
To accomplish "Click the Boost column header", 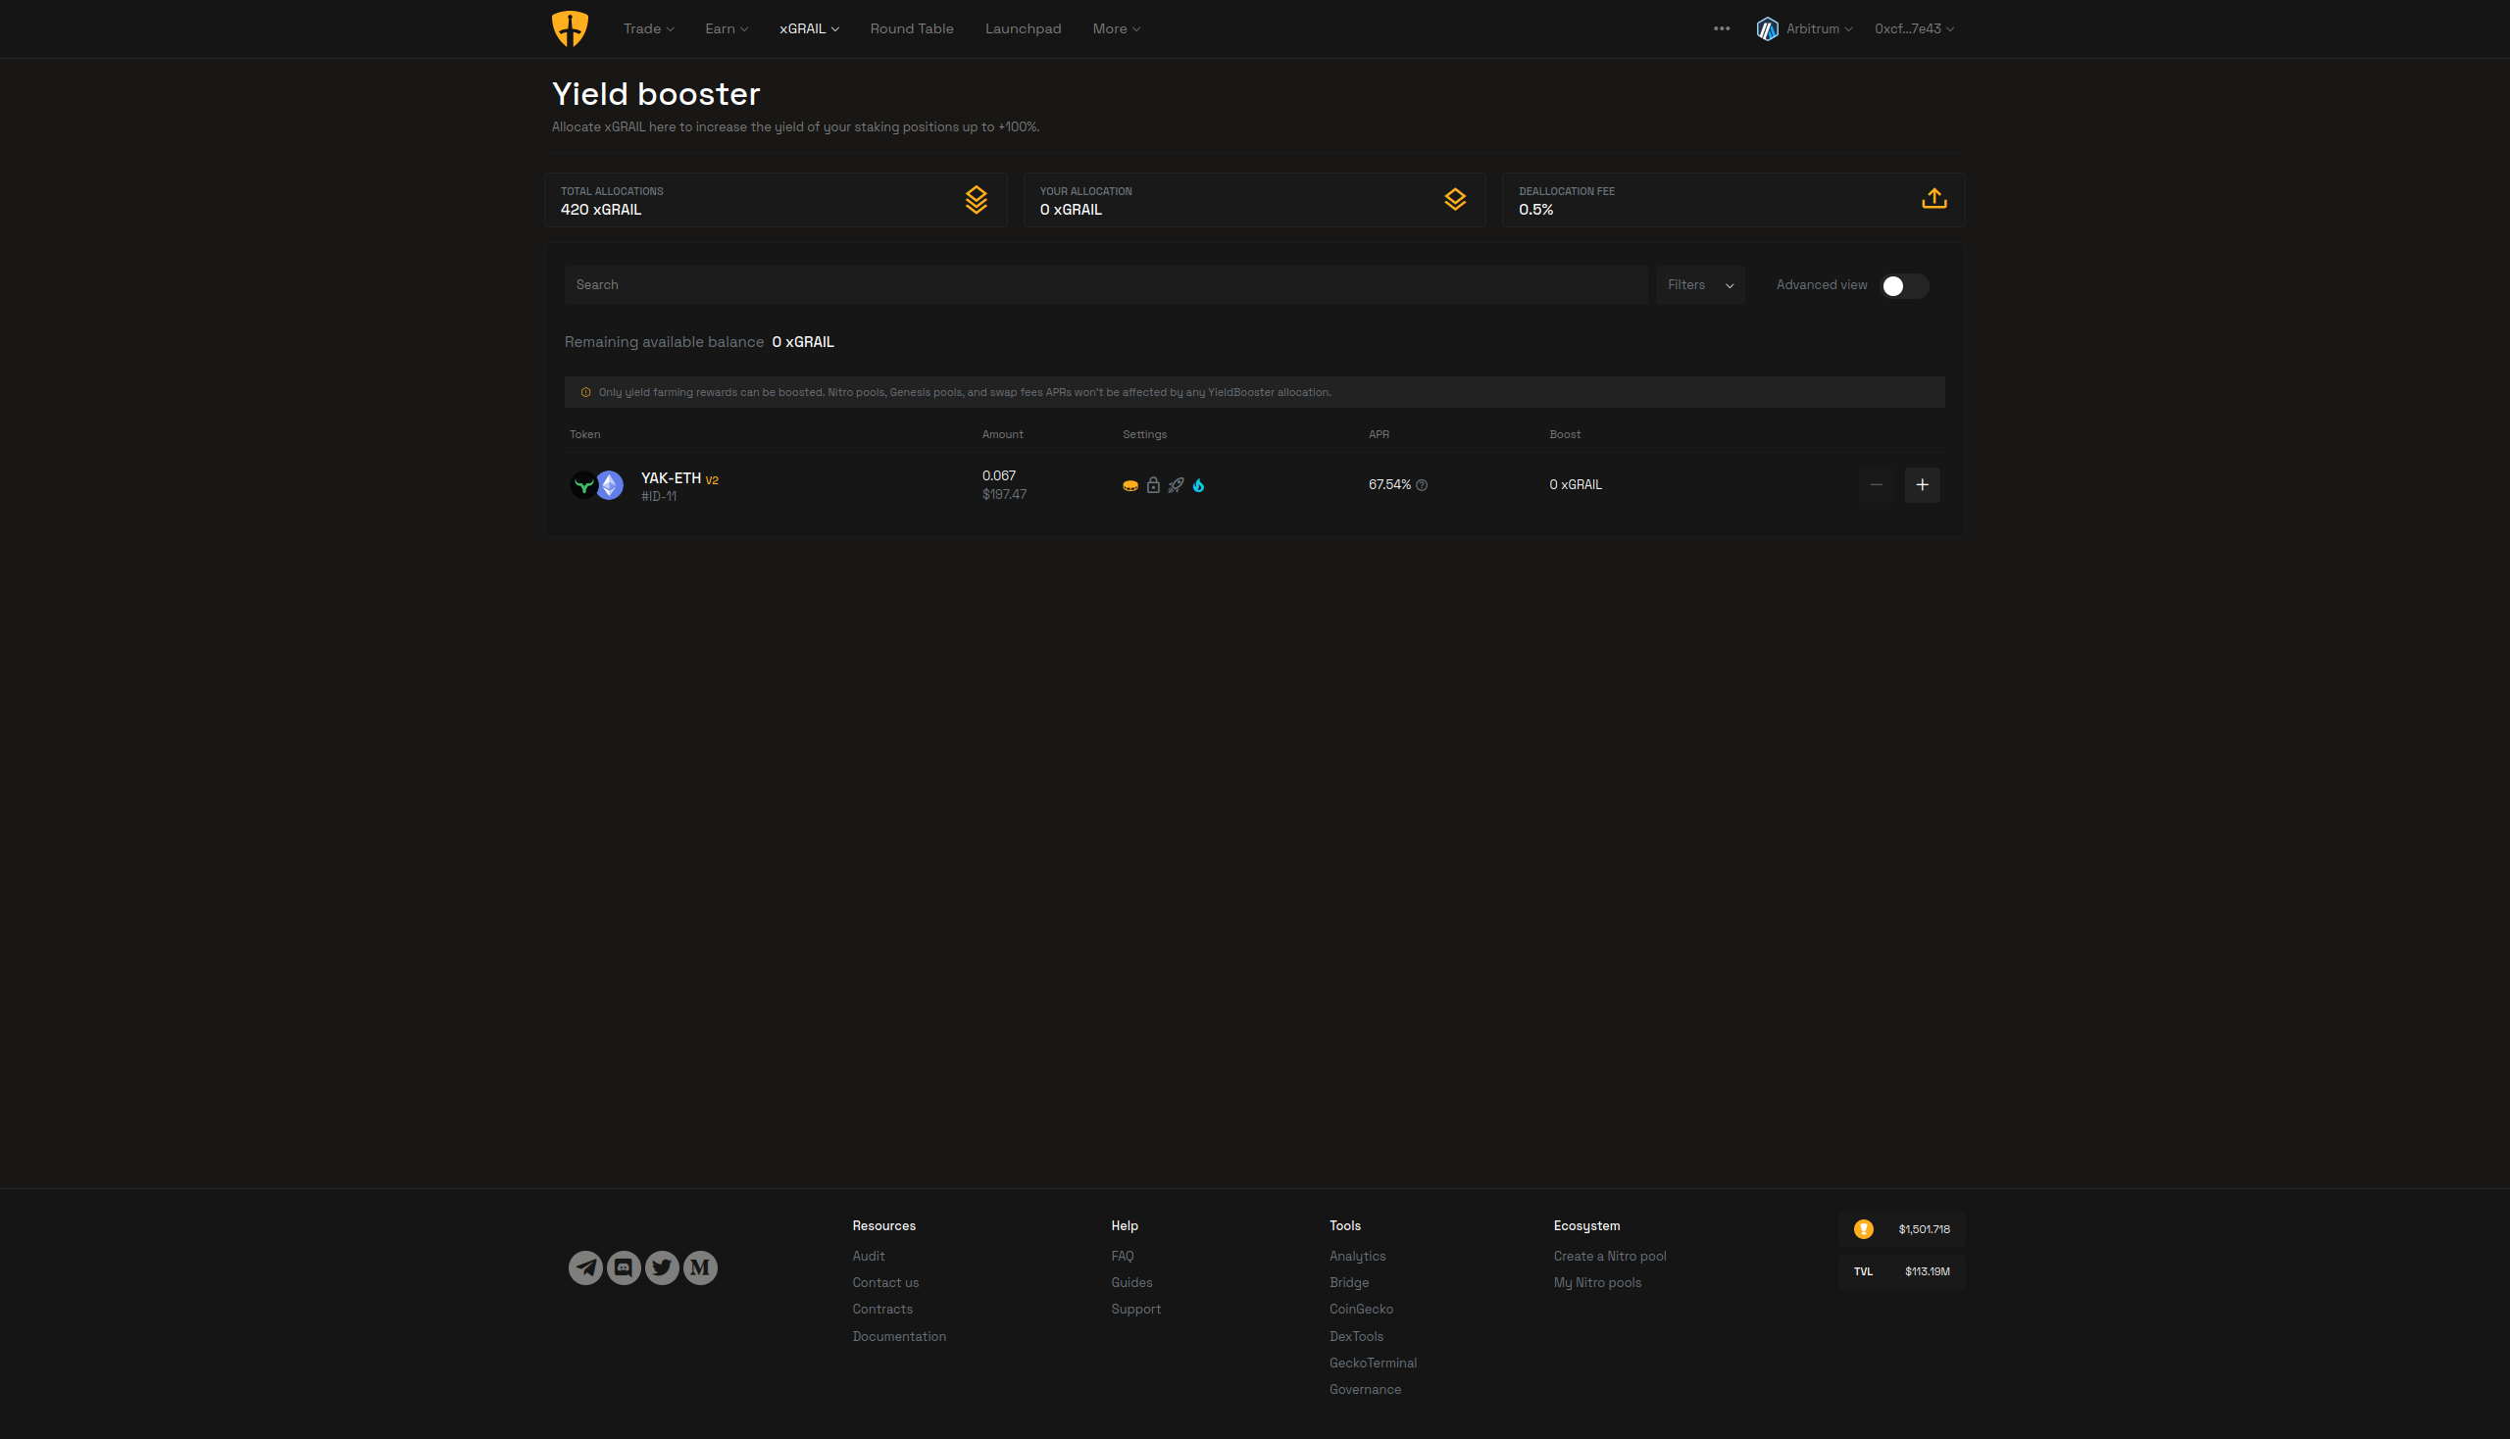I will [1564, 435].
